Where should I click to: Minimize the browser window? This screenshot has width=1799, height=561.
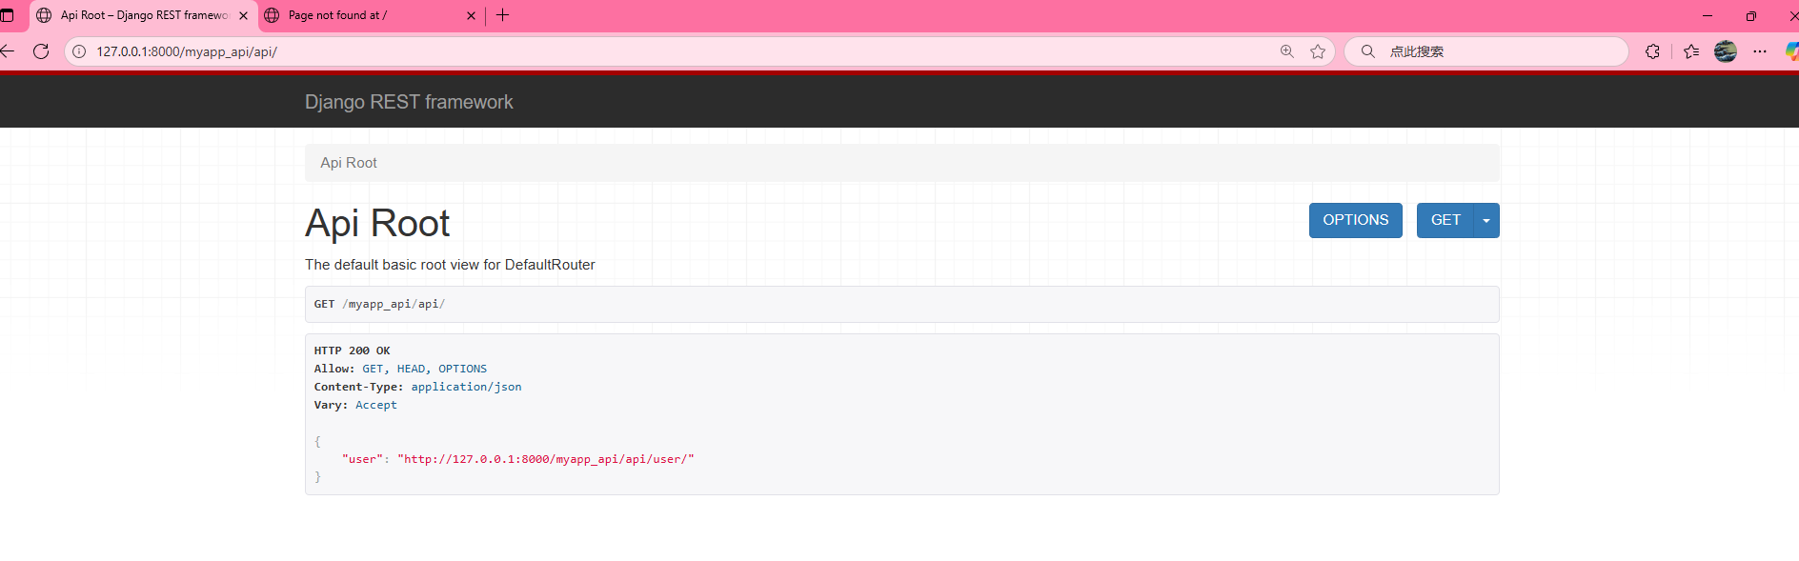(x=1708, y=15)
